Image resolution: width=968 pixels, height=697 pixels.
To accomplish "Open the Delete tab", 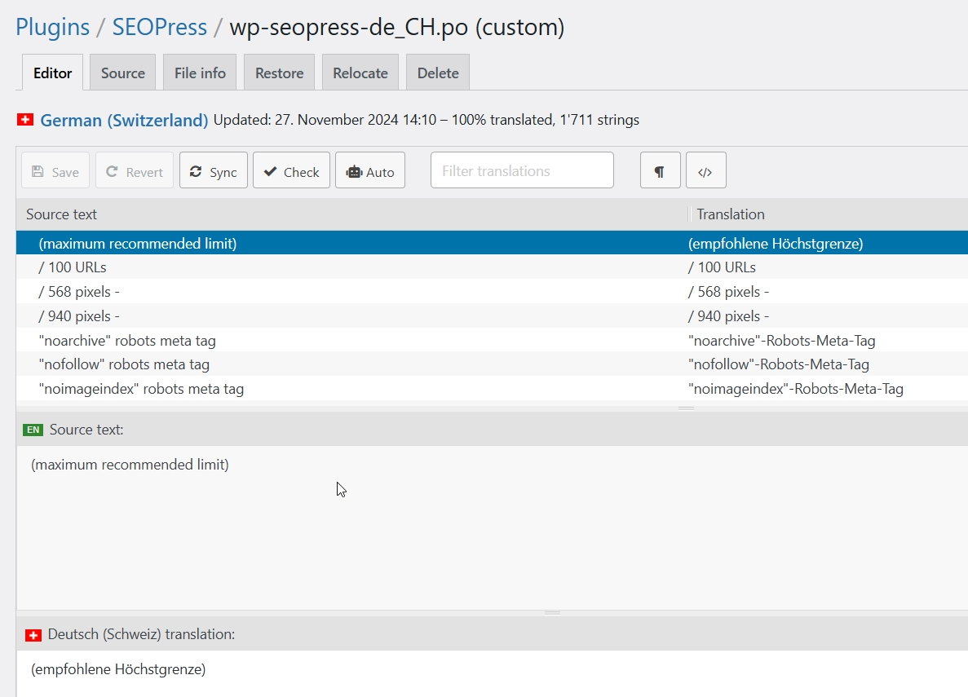I will tap(437, 73).
